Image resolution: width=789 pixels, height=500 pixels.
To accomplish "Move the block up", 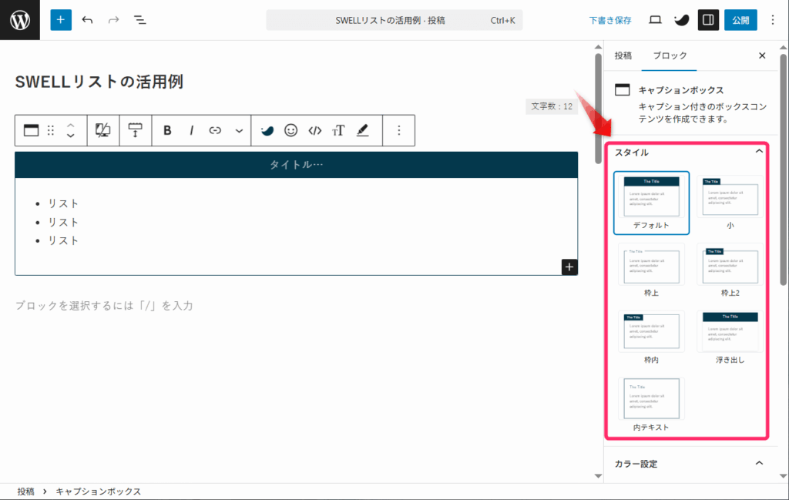I will tap(70, 126).
